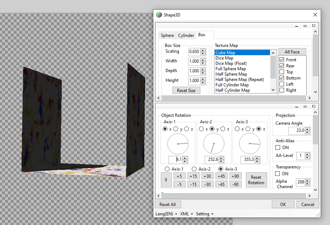Click the Shape3D green cube title icon
The image size is (330, 225).
(159, 15)
